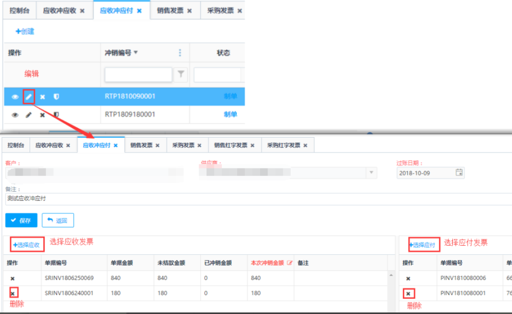Click the shield icon on RTP1810090001 row

click(56, 97)
